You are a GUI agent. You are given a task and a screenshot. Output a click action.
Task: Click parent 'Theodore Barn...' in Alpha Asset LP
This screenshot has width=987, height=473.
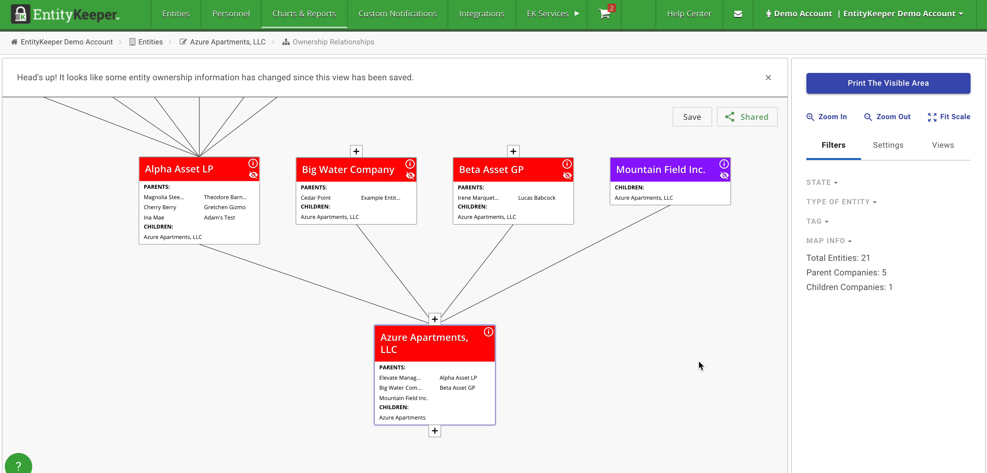coord(225,197)
